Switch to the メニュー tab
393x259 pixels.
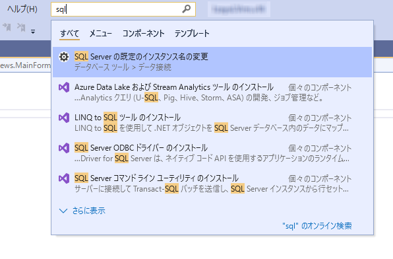(101, 34)
